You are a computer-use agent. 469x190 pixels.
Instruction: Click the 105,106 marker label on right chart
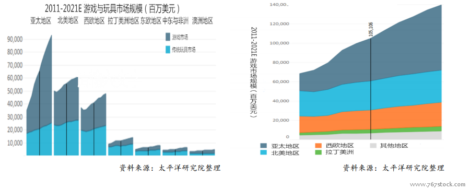(371, 31)
